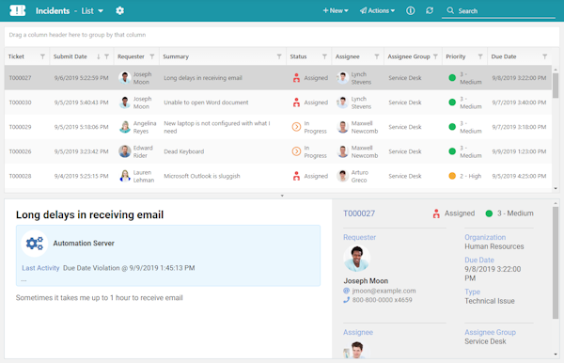Open the New dropdown menu
The width and height of the screenshot is (564, 363).
[x=336, y=10]
